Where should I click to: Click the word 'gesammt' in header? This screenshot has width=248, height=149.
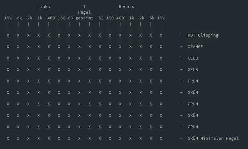pos(84,18)
